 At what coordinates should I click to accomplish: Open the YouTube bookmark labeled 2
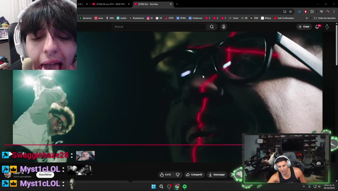click(216, 18)
